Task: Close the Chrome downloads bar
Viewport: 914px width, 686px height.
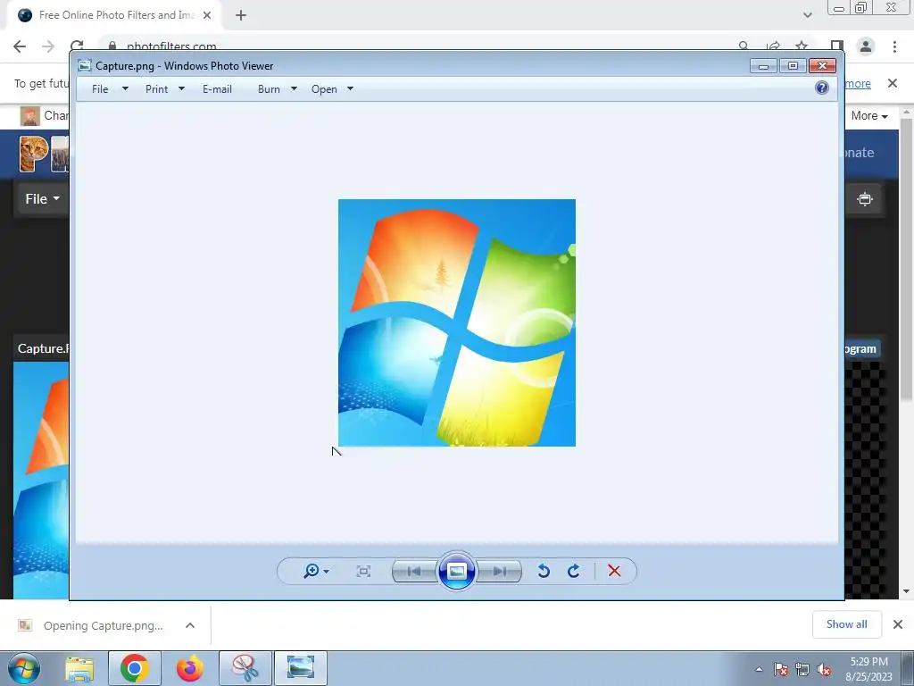Action: click(898, 624)
